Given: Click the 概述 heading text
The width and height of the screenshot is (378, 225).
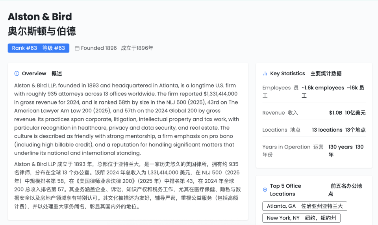Looking at the screenshot, I should coord(57,74).
